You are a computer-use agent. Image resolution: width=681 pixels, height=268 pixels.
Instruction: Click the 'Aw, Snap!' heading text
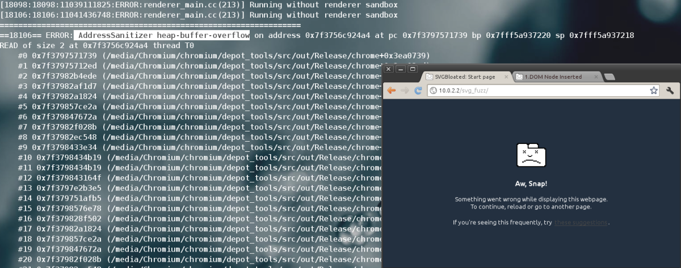tap(531, 184)
